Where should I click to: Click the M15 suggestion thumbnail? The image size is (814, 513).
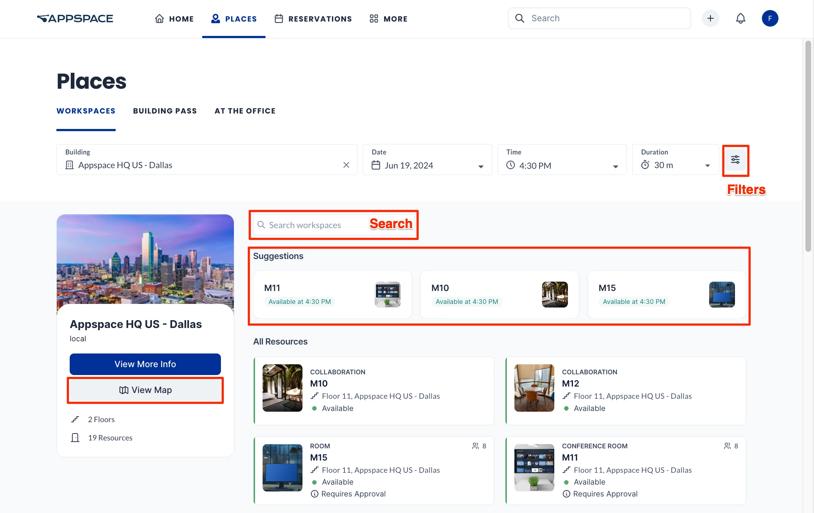[x=722, y=294]
